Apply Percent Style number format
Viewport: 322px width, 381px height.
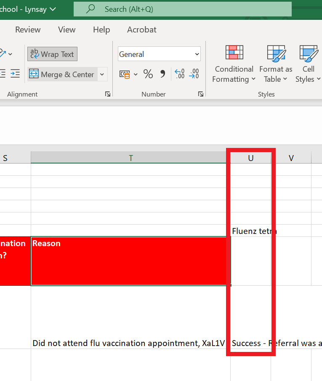148,75
